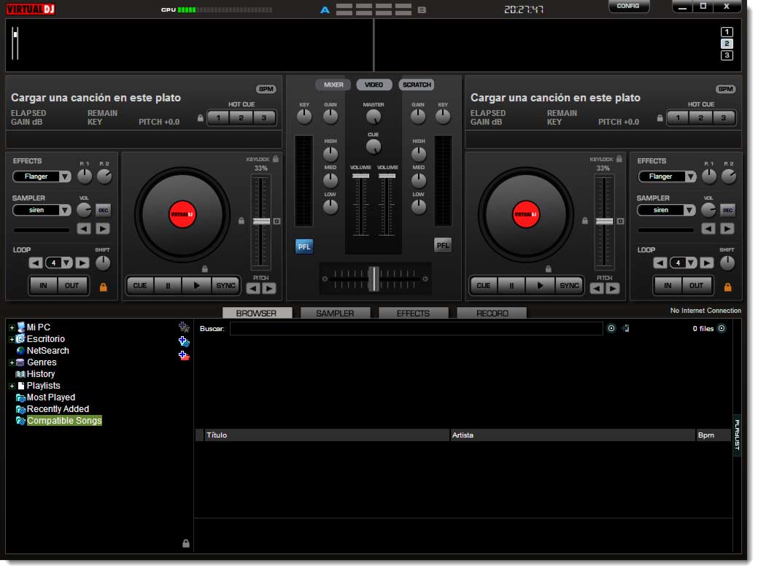Pause the right deck
Viewport: 758px width, 571px height.
coord(511,286)
